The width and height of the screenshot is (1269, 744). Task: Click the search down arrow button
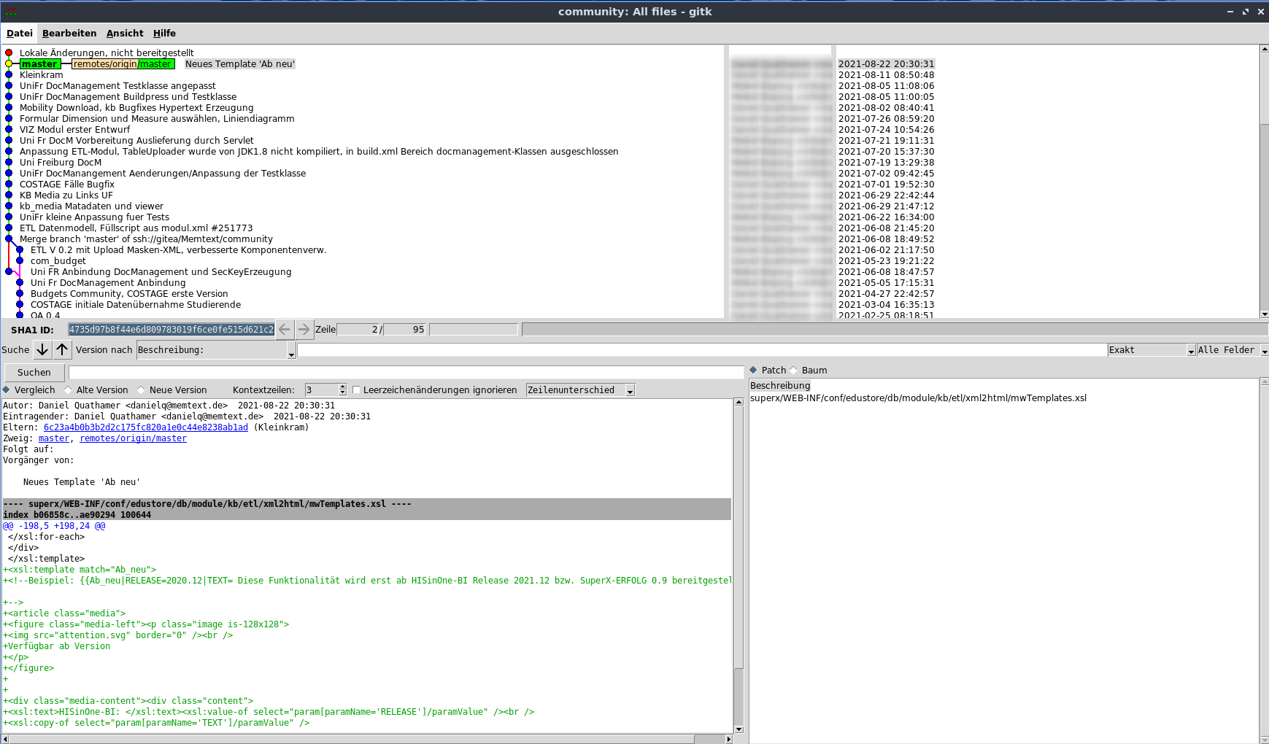tap(42, 350)
